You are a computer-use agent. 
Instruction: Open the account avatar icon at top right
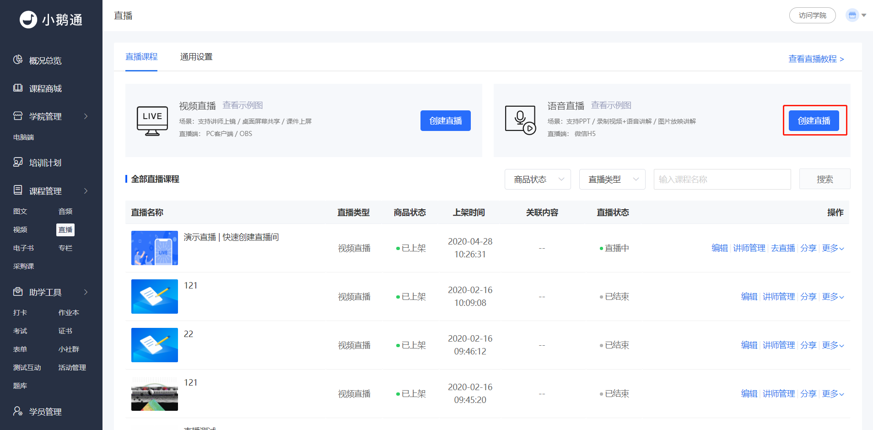[x=852, y=15]
